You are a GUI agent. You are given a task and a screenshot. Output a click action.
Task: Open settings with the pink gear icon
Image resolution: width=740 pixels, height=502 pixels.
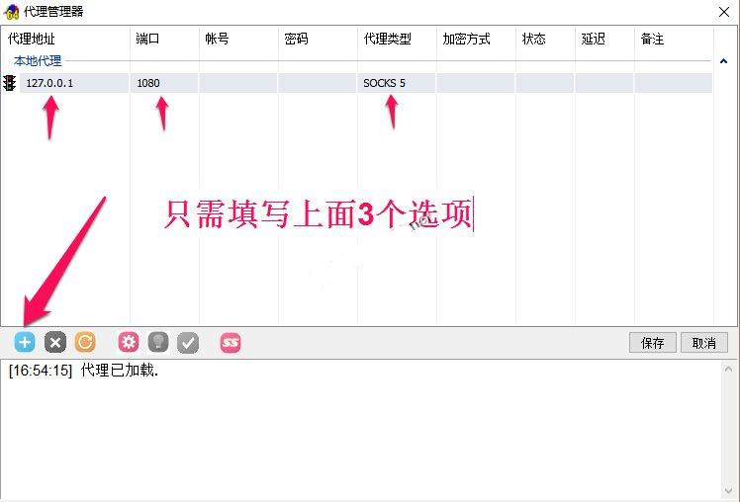coord(128,343)
